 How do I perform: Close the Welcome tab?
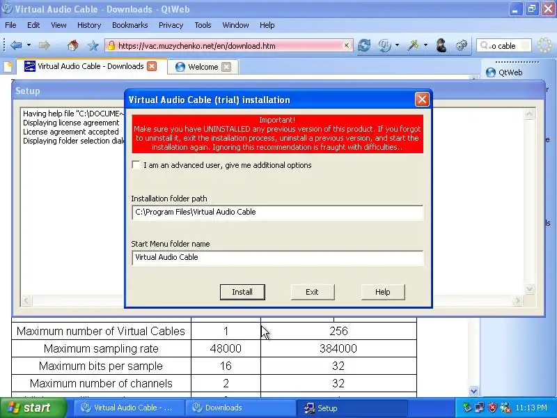point(226,67)
